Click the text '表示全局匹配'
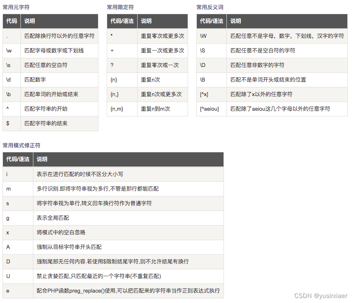The width and height of the screenshot is (354, 303). click(x=53, y=218)
